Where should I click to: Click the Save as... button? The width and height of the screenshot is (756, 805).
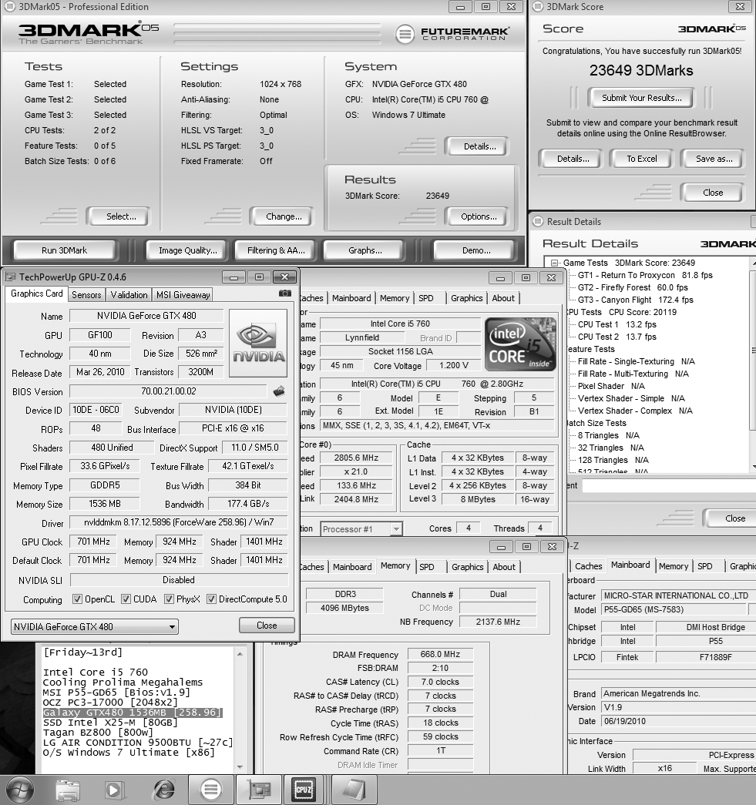tap(714, 159)
